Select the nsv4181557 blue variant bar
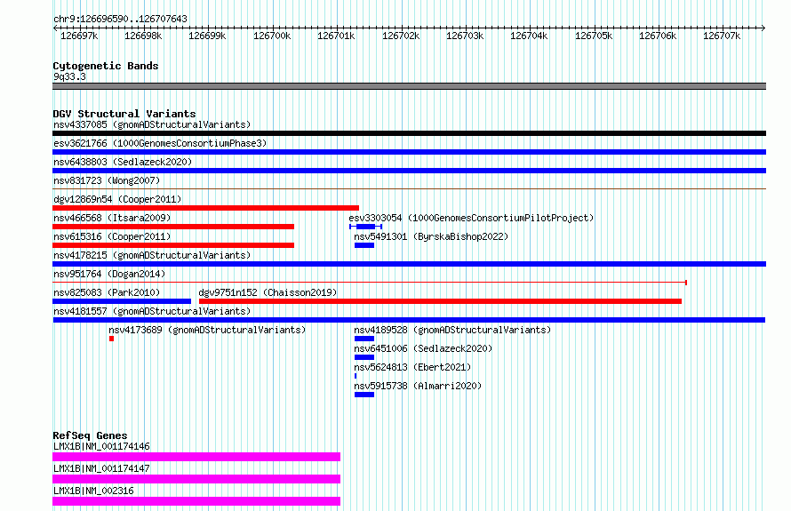791x511 pixels. click(409, 320)
